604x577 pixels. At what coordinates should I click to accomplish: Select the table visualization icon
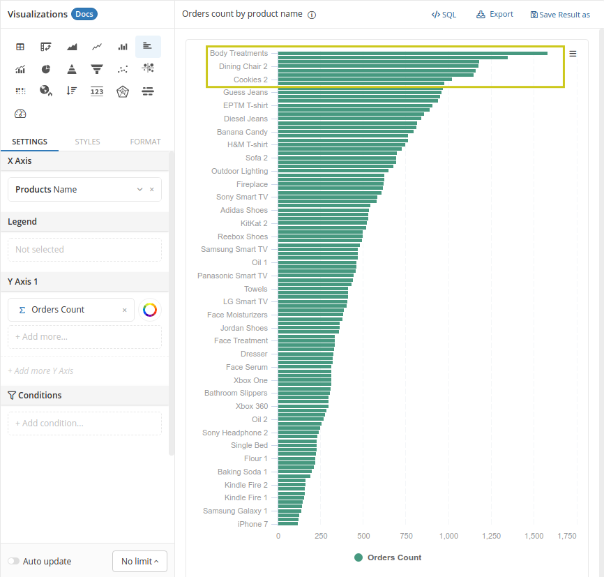point(20,47)
